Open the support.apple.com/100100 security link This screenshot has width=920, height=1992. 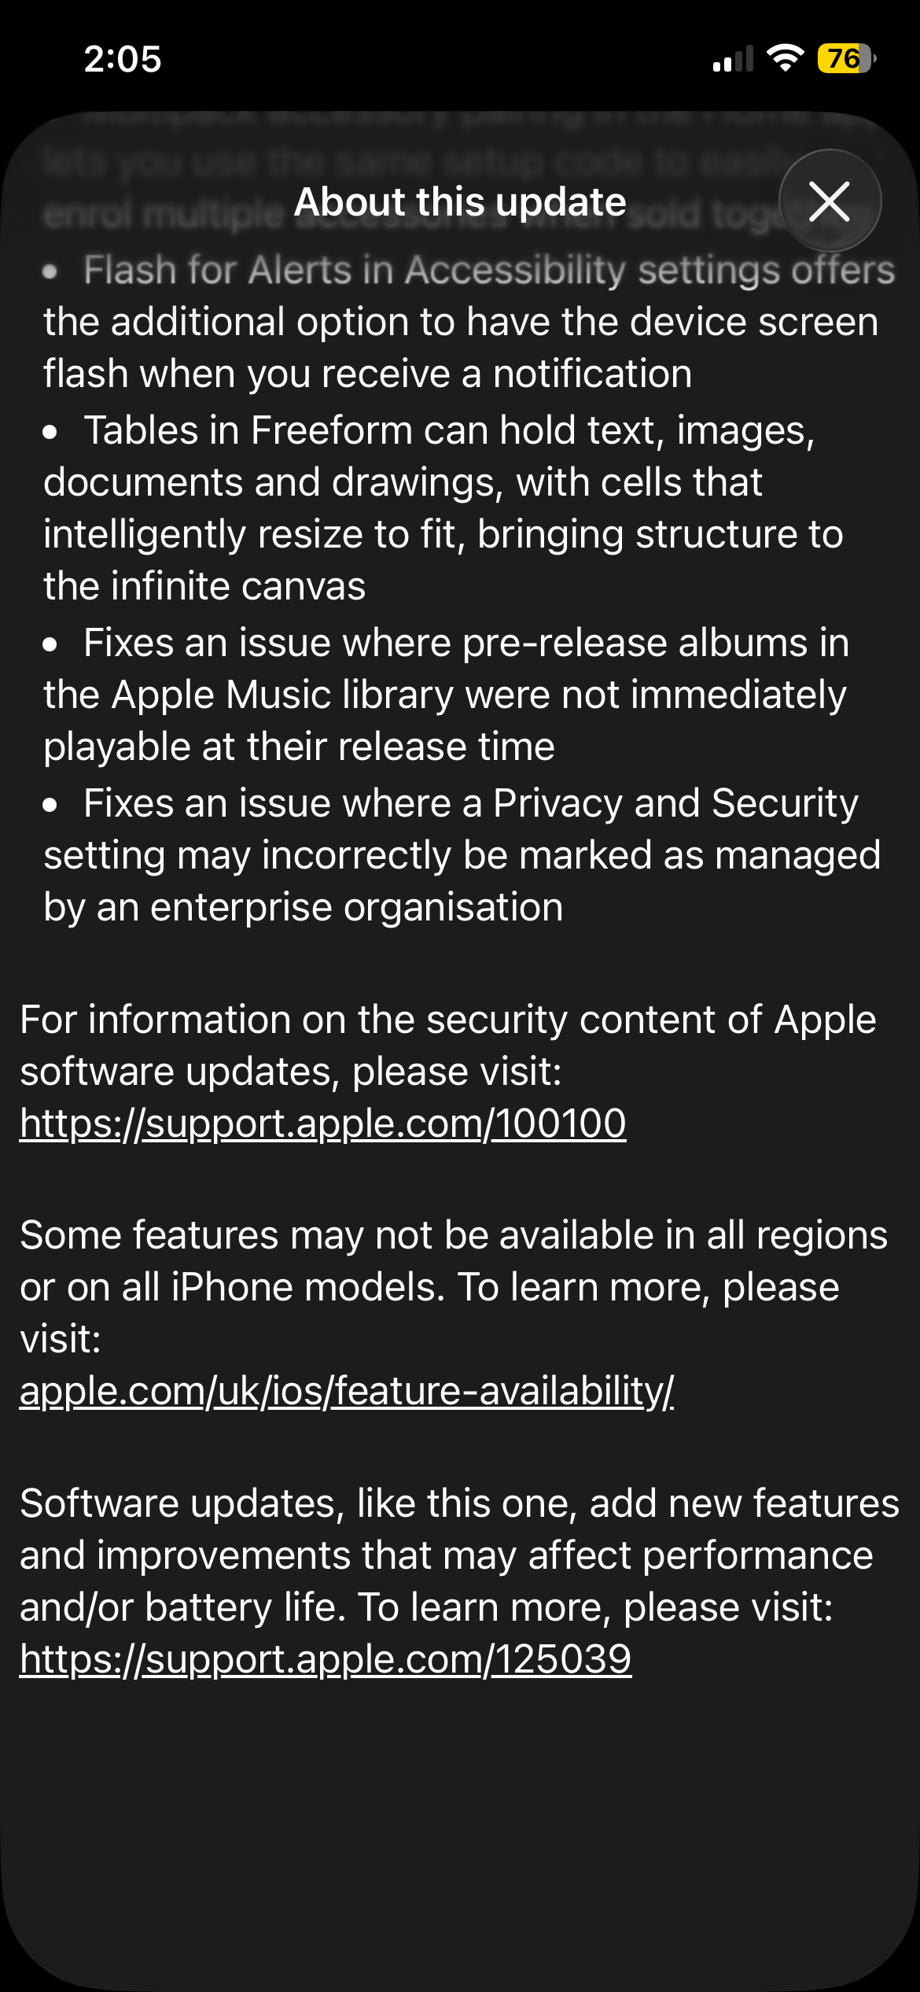[x=323, y=1123]
